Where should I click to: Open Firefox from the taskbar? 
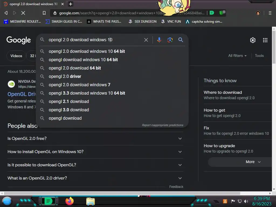click(x=69, y=201)
